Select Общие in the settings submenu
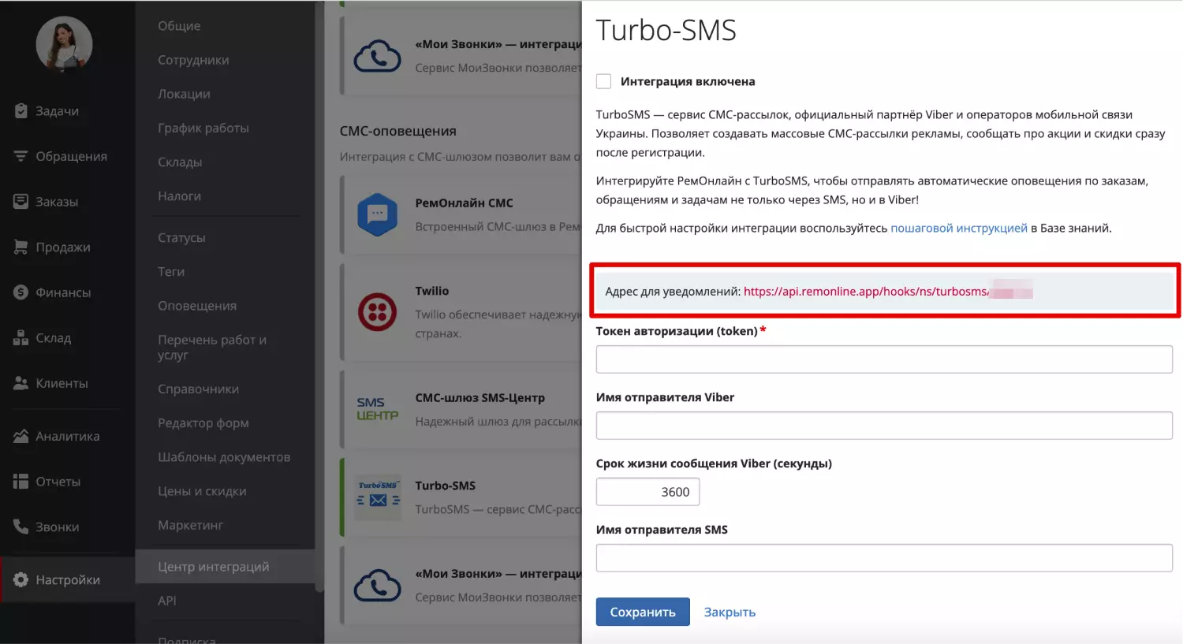The image size is (1183, 644). [179, 26]
